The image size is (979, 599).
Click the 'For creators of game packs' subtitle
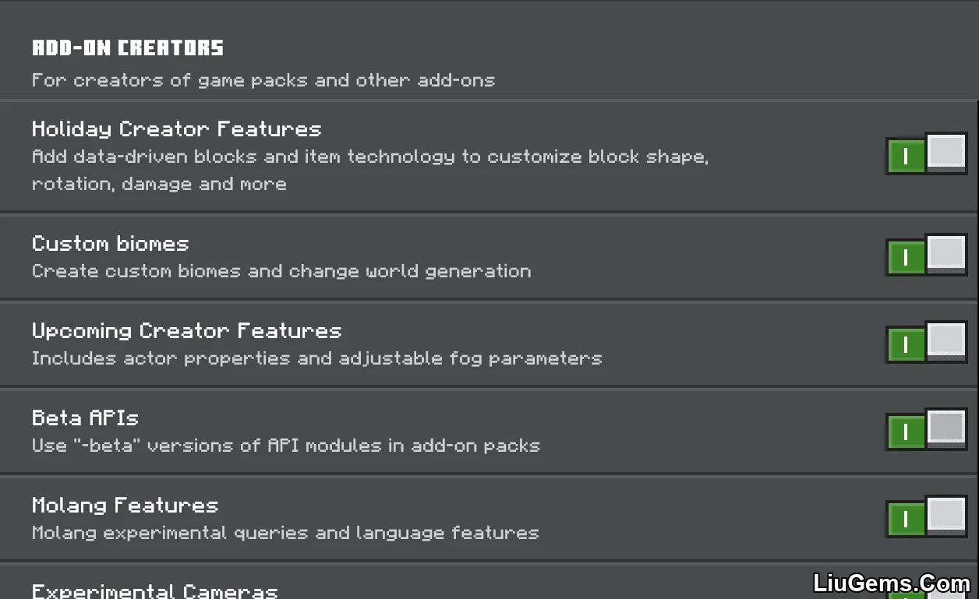[x=263, y=80]
